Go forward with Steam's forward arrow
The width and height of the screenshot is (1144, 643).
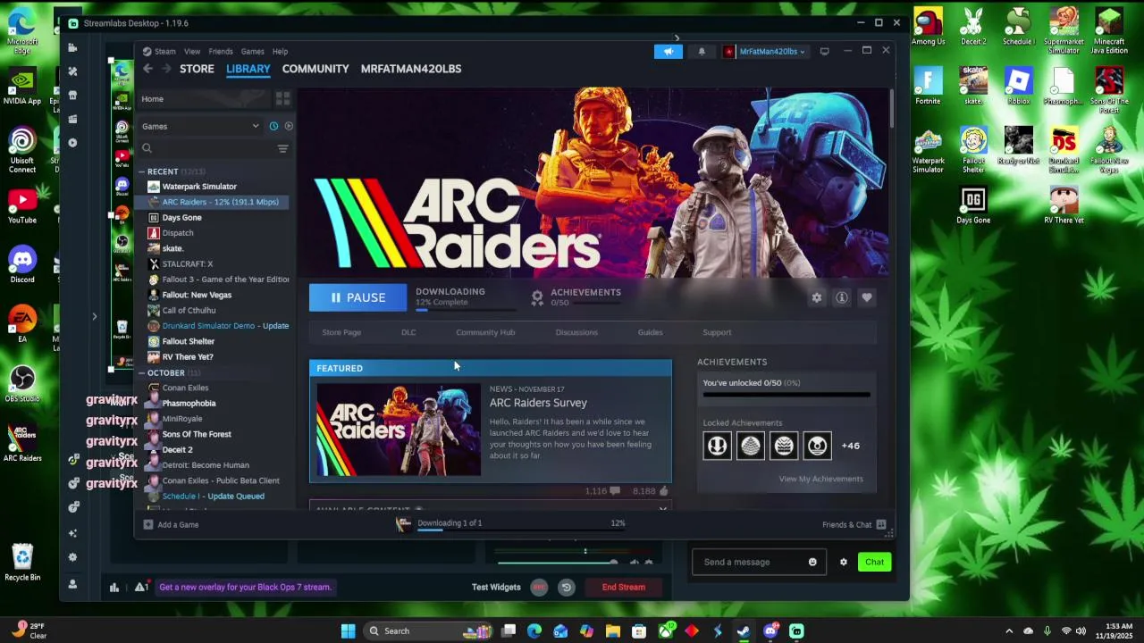166,69
